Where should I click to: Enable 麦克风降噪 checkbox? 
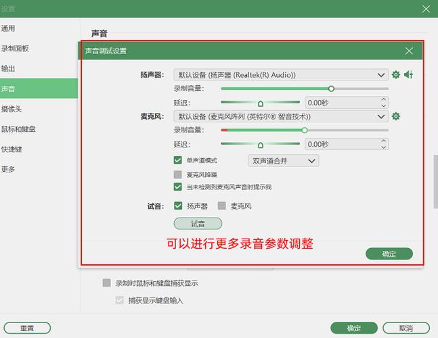[177, 174]
